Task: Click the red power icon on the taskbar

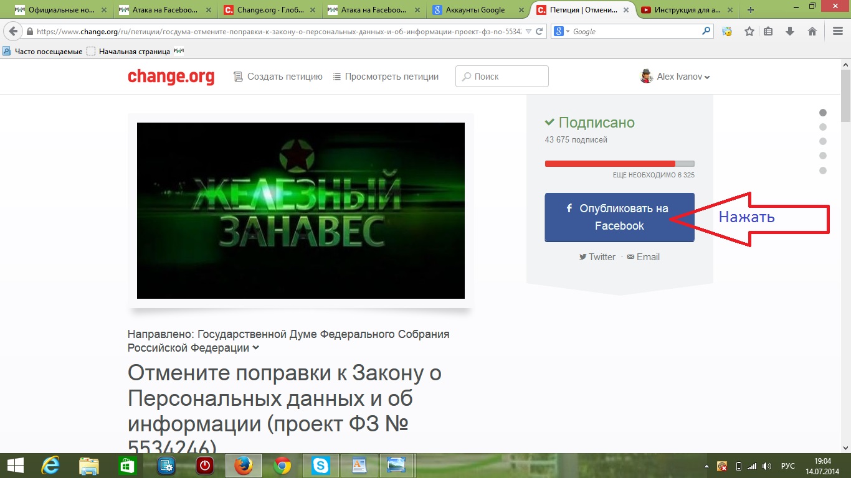Action: pyautogui.click(x=205, y=466)
